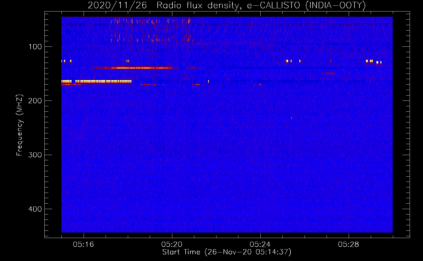
Task: Click the 05:20 time tick label
Action: (172, 245)
